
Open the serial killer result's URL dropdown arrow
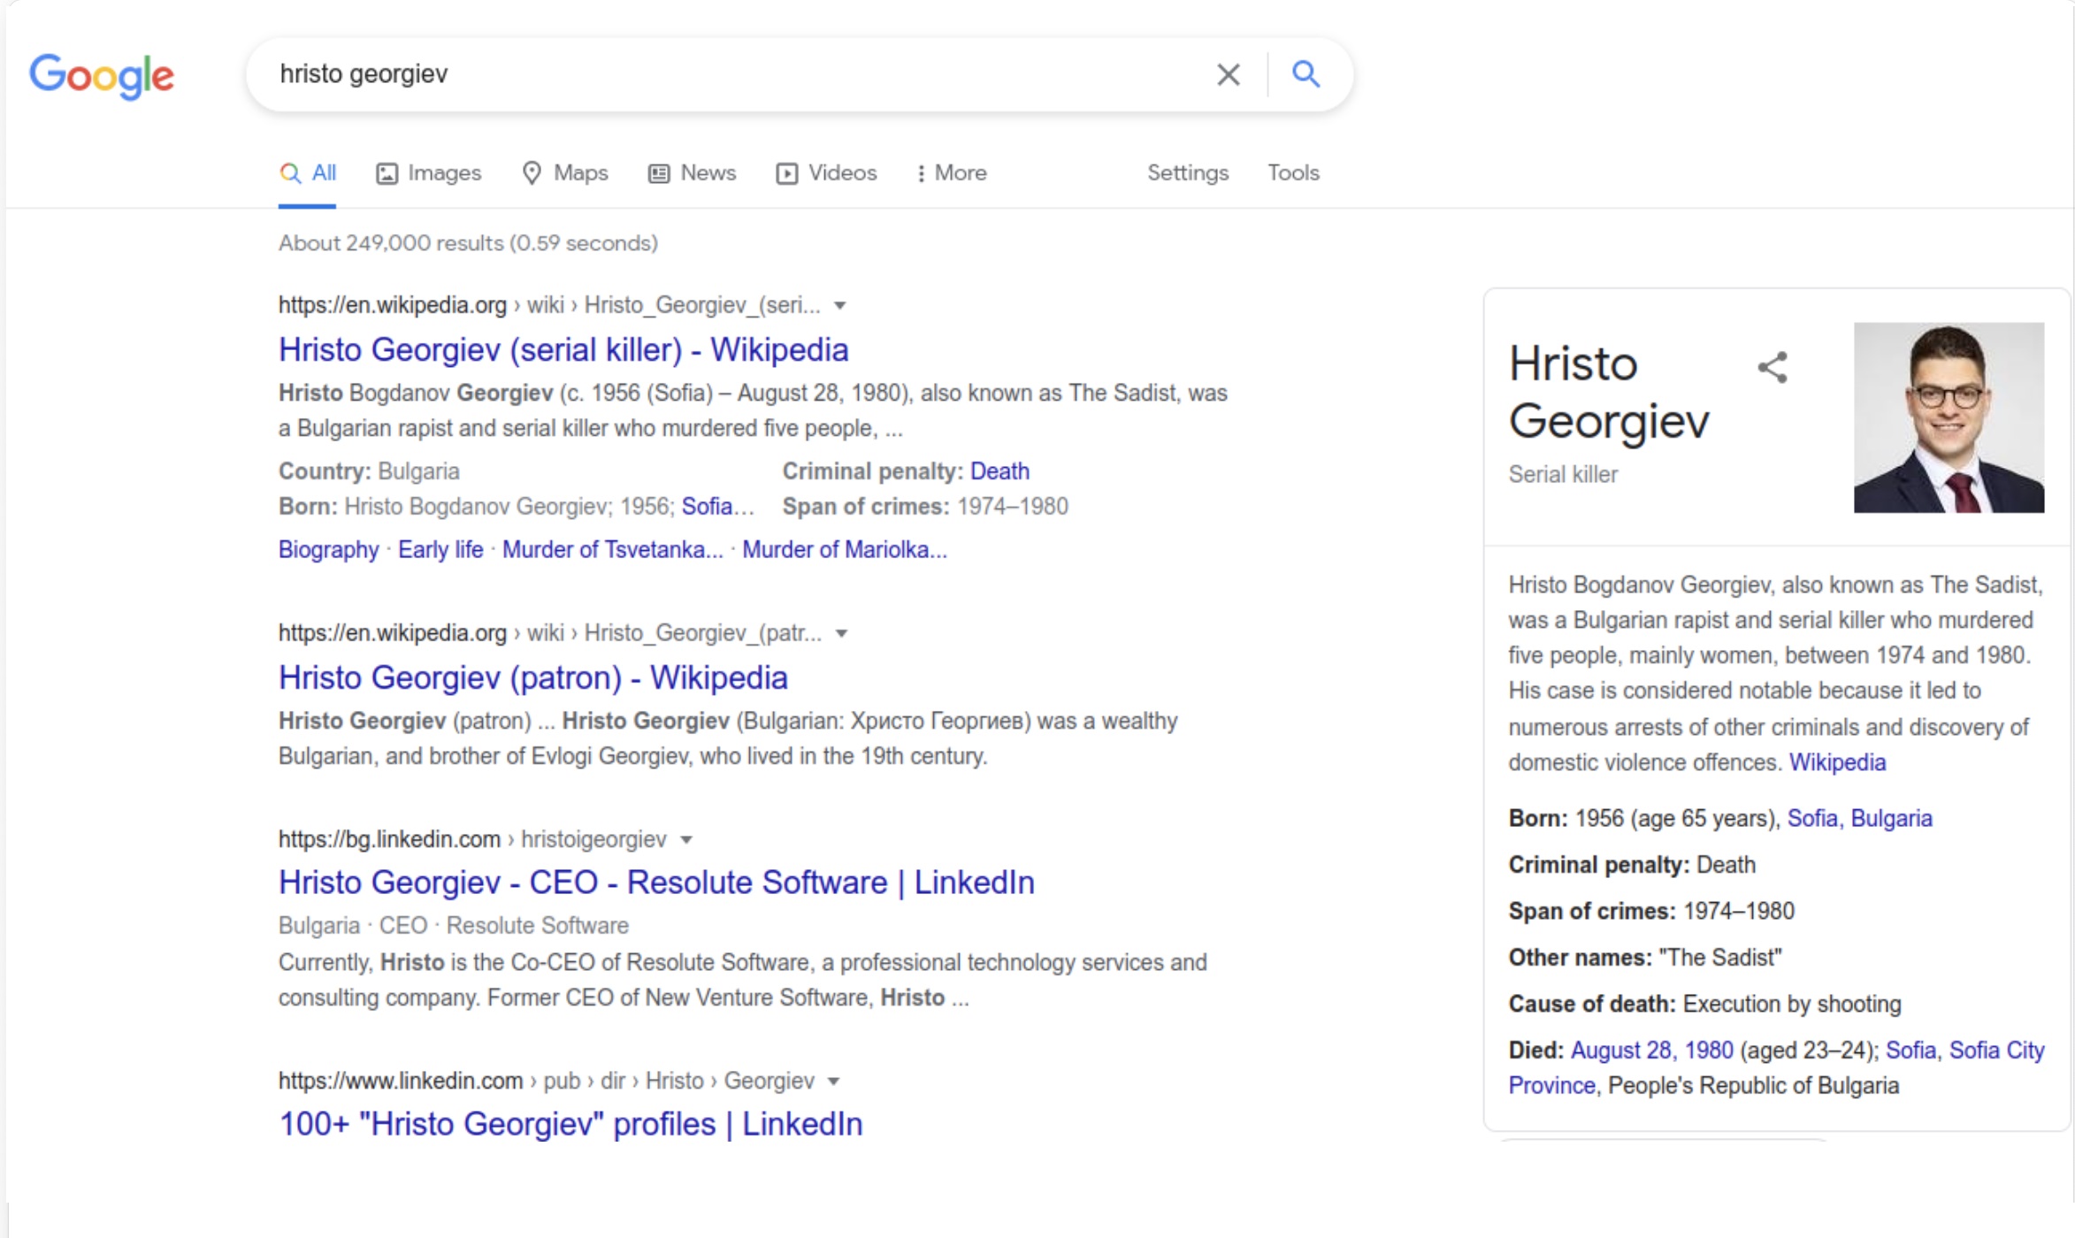(x=840, y=306)
